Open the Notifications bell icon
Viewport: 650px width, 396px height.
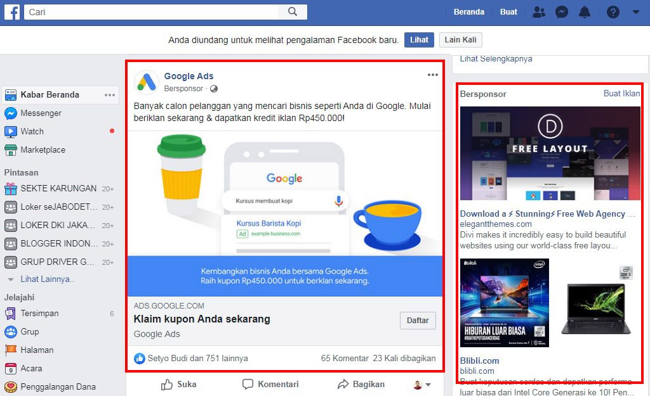coord(585,12)
